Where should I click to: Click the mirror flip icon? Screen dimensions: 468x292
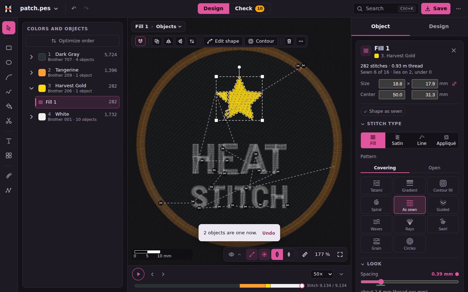[x=169, y=41]
